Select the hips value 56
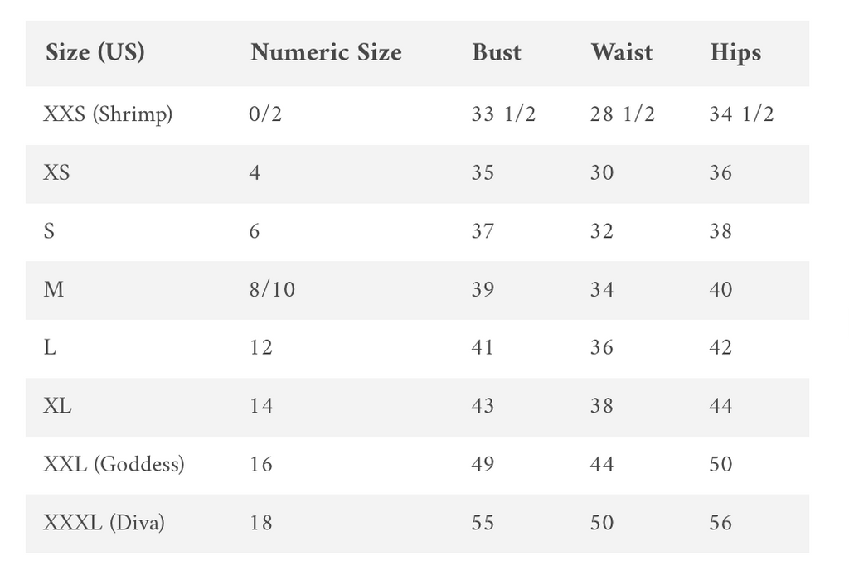This screenshot has height=580, width=849. (x=720, y=524)
